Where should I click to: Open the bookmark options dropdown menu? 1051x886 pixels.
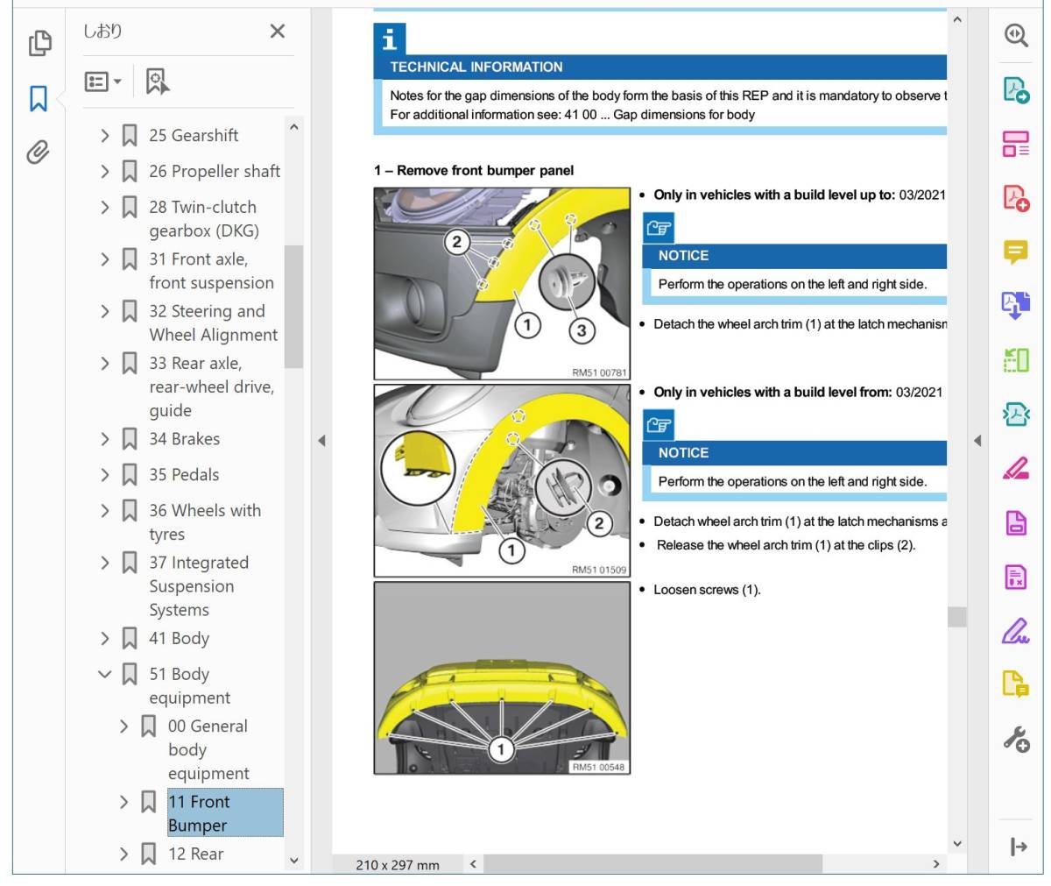pyautogui.click(x=103, y=82)
